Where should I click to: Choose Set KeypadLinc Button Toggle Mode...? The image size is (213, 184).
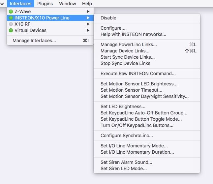(147, 119)
